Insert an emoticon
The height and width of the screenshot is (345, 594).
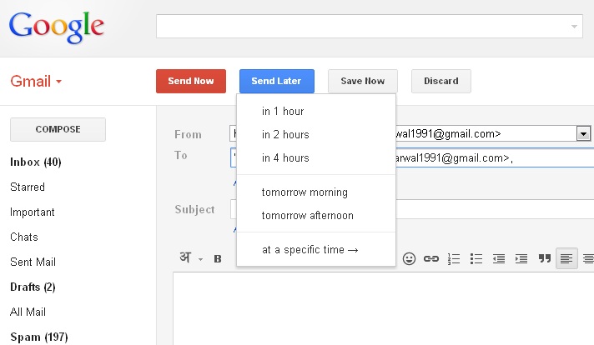point(409,258)
